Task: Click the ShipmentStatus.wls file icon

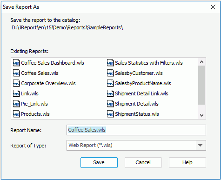Action: [110, 114]
